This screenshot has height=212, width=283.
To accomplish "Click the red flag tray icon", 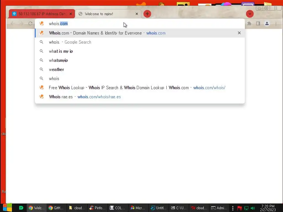I will click(x=240, y=208).
